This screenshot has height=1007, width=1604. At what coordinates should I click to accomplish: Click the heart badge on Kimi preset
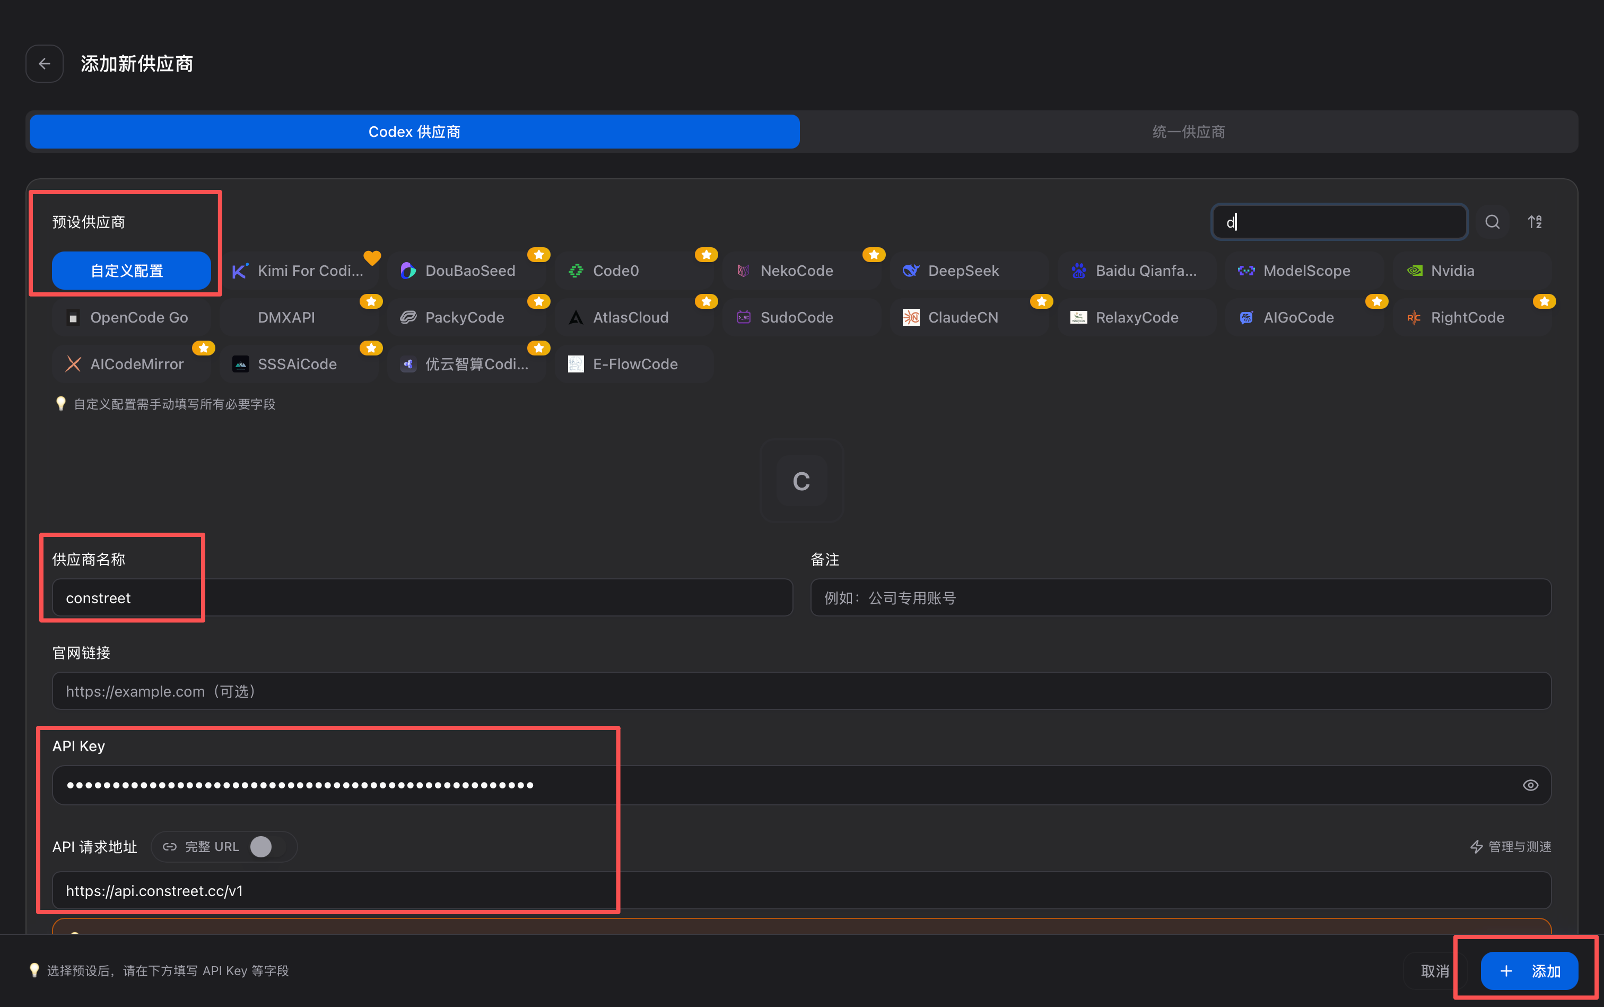pos(372,257)
